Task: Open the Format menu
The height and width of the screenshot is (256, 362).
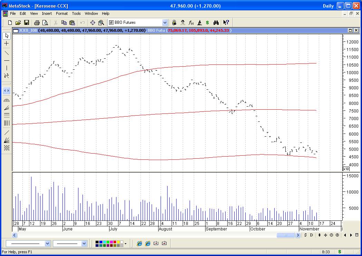Action: [x=62, y=13]
